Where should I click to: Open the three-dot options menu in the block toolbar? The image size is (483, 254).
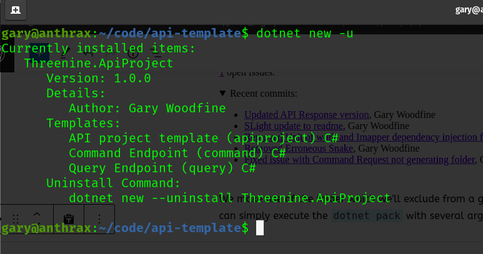pos(99,219)
